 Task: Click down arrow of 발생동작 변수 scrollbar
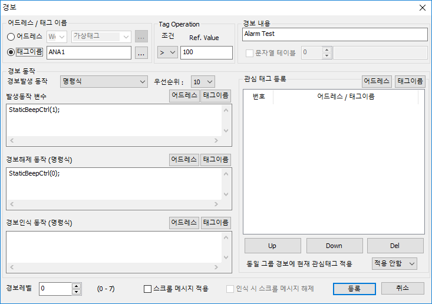tap(226, 131)
